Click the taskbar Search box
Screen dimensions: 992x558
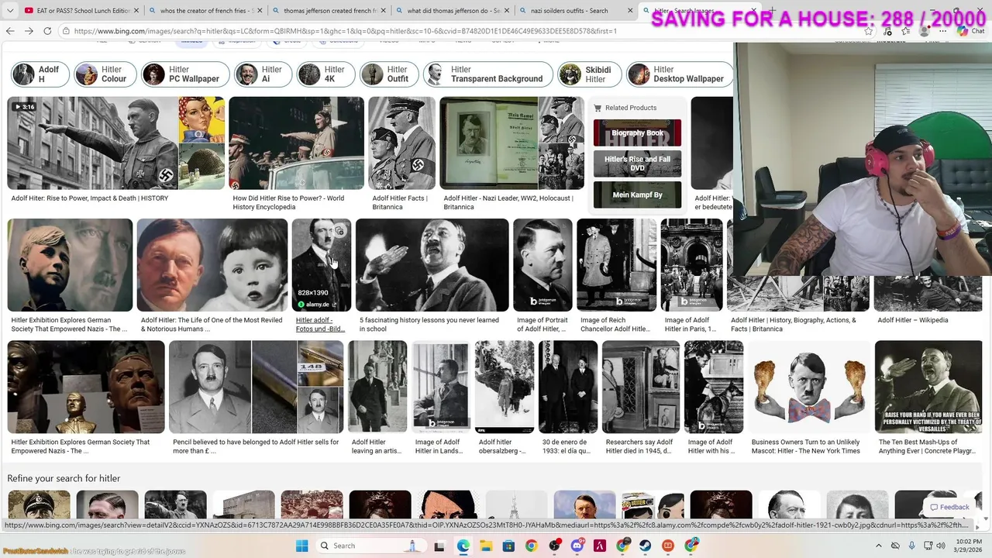372,546
